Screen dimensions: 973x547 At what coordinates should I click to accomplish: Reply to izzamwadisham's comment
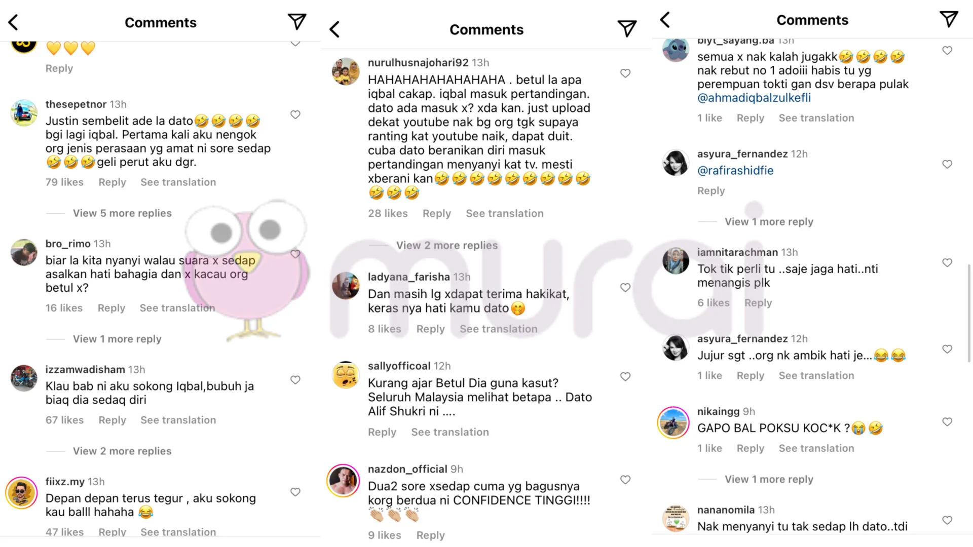coord(112,420)
